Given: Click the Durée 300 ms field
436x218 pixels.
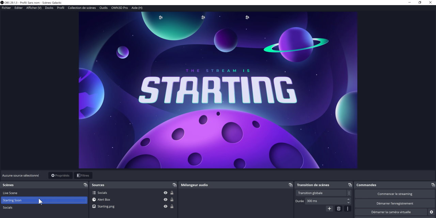Looking at the screenshot, I should (325, 201).
